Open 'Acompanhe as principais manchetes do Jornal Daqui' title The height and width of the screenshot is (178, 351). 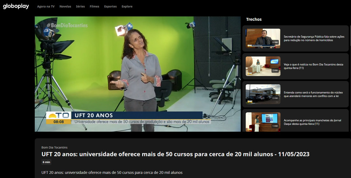(x=313, y=122)
